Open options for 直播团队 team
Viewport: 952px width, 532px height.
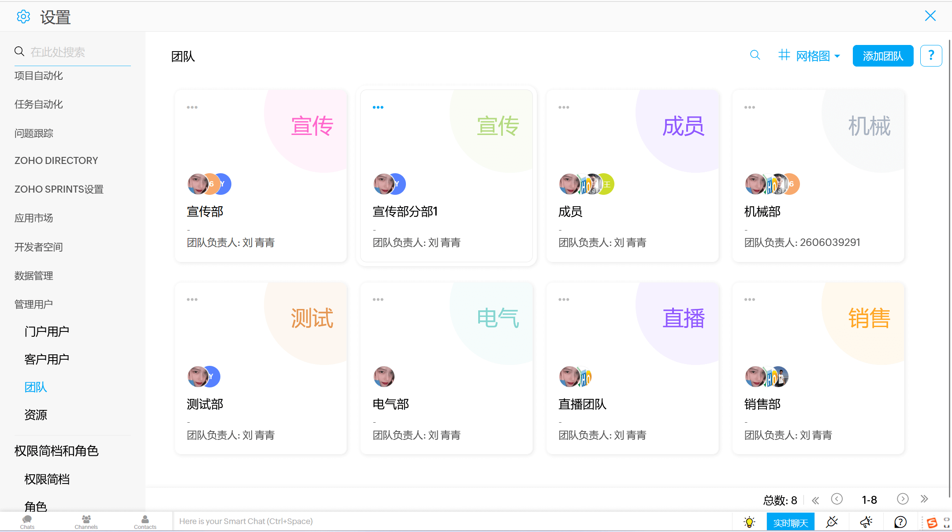[x=564, y=299]
